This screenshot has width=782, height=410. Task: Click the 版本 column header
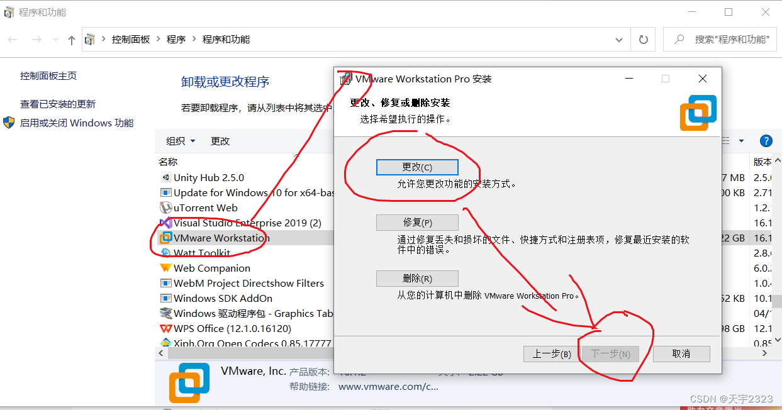[x=762, y=162]
